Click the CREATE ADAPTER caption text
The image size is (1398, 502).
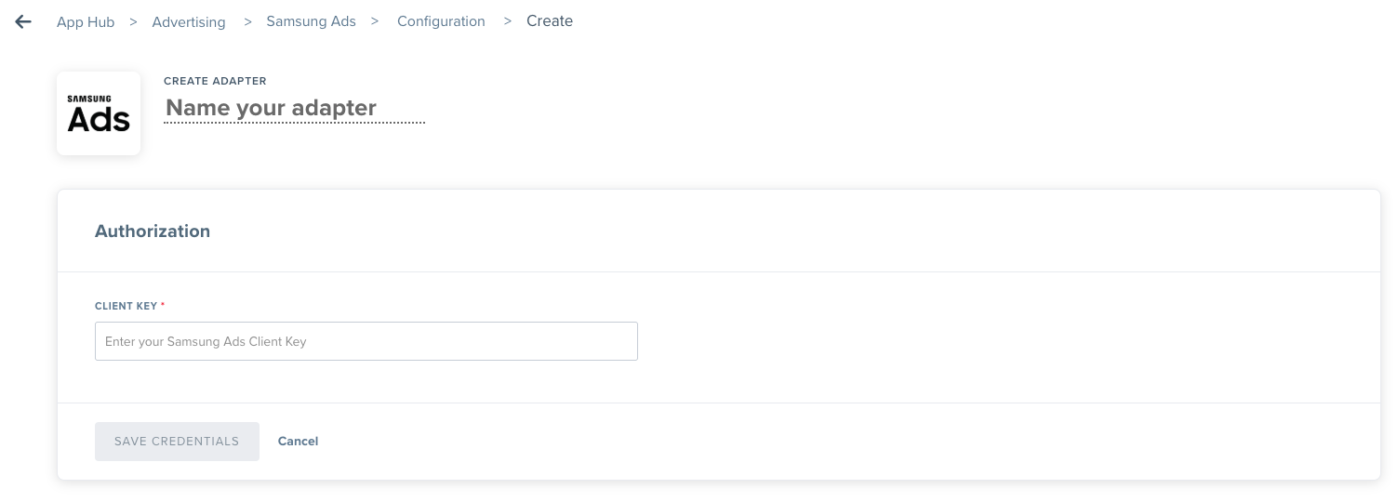[215, 81]
